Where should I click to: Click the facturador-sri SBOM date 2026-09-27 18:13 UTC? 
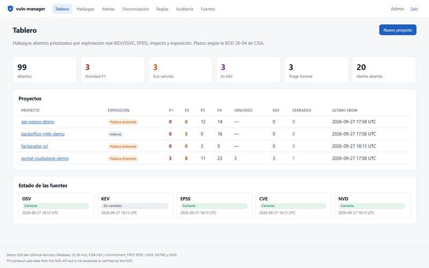coord(354,146)
